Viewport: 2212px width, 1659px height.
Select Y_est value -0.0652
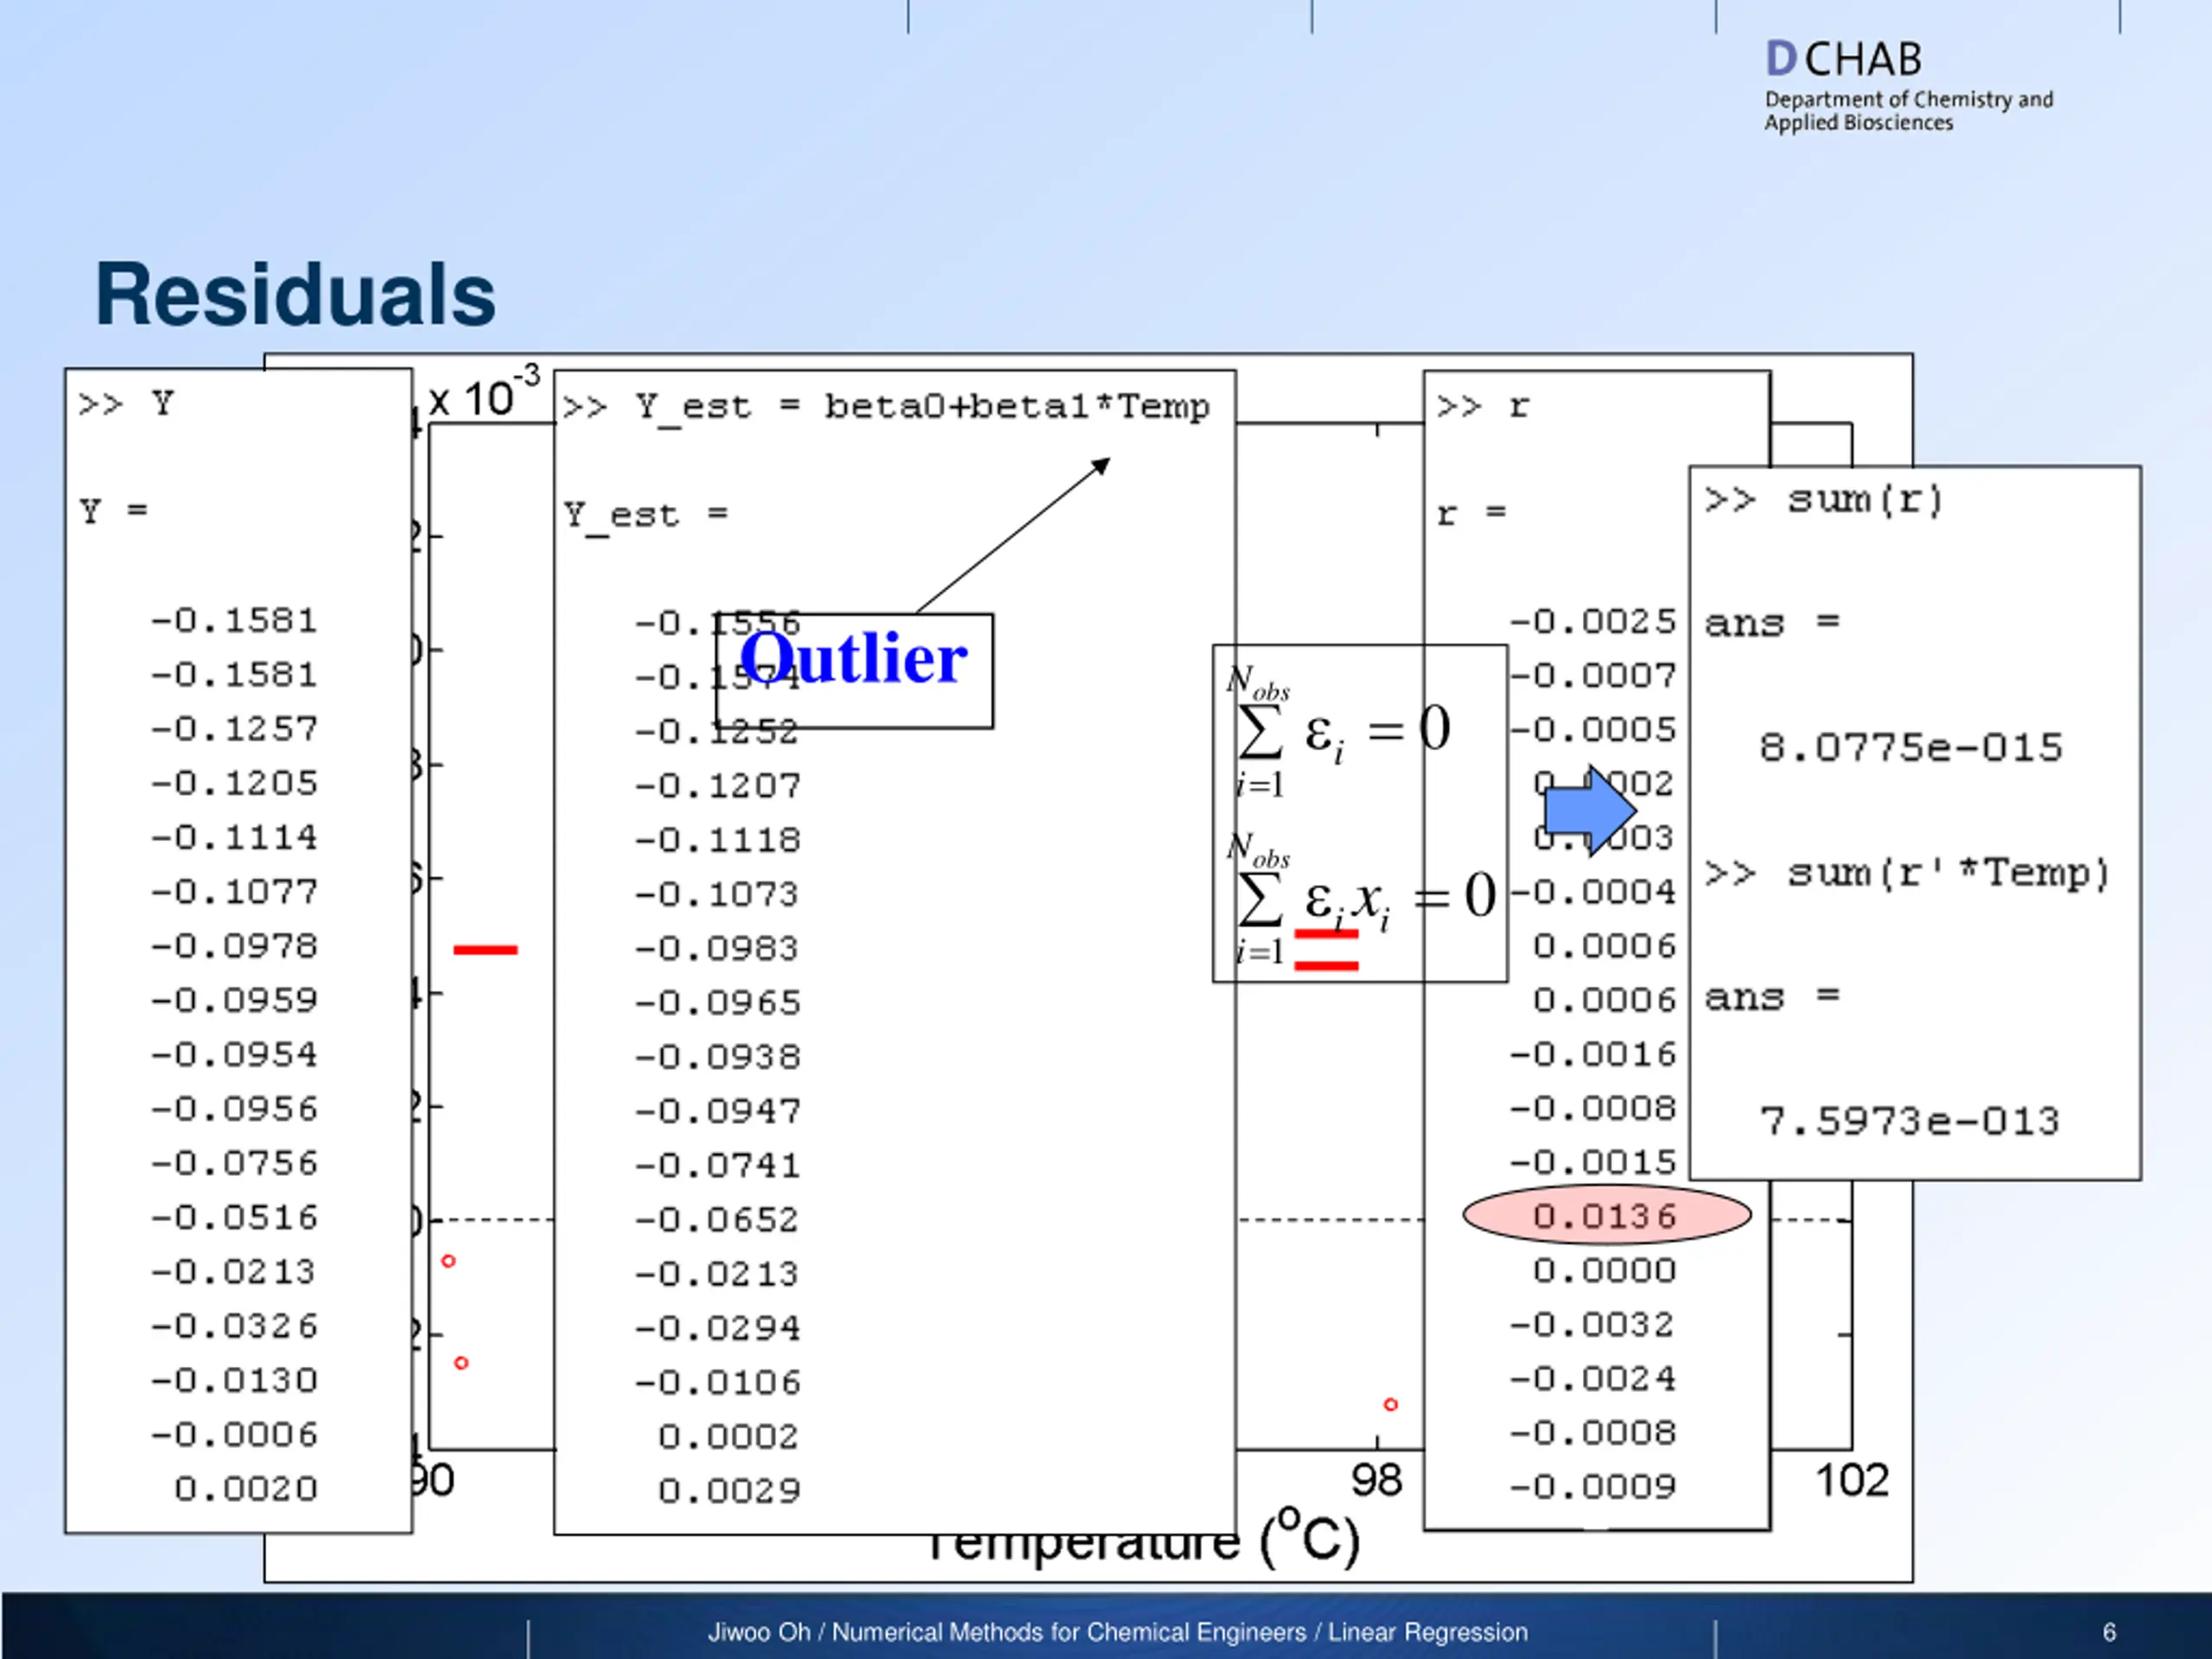(718, 1220)
